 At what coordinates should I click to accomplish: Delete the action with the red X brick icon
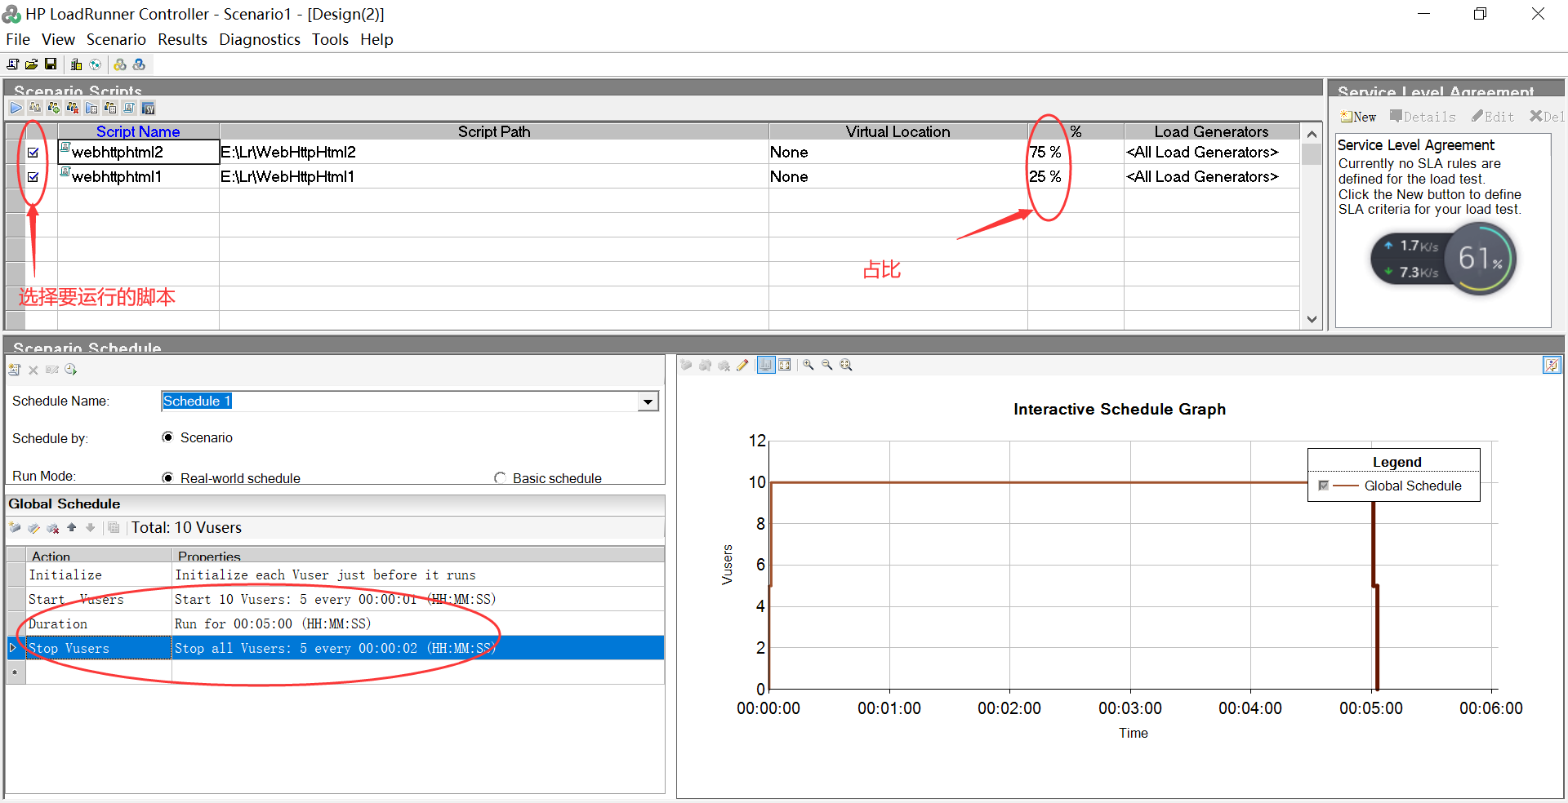click(x=53, y=528)
